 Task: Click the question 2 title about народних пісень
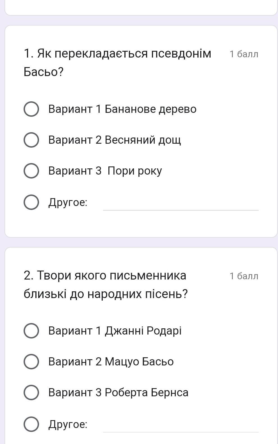(x=105, y=284)
